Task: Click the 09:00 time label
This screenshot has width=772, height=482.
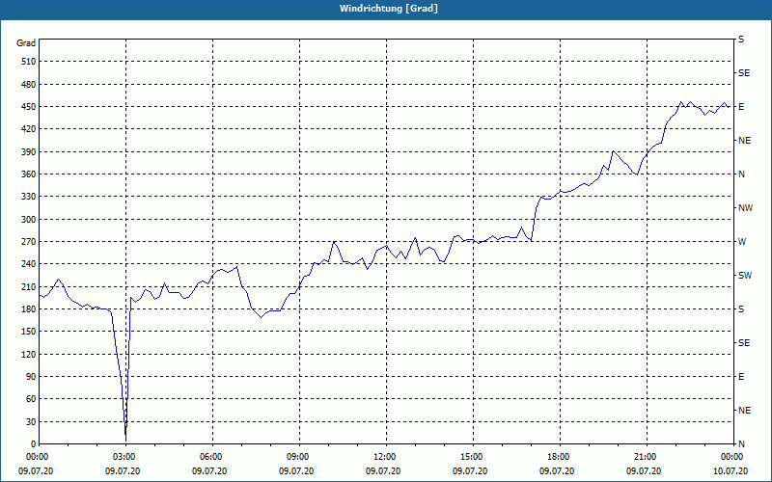Action: (x=299, y=457)
